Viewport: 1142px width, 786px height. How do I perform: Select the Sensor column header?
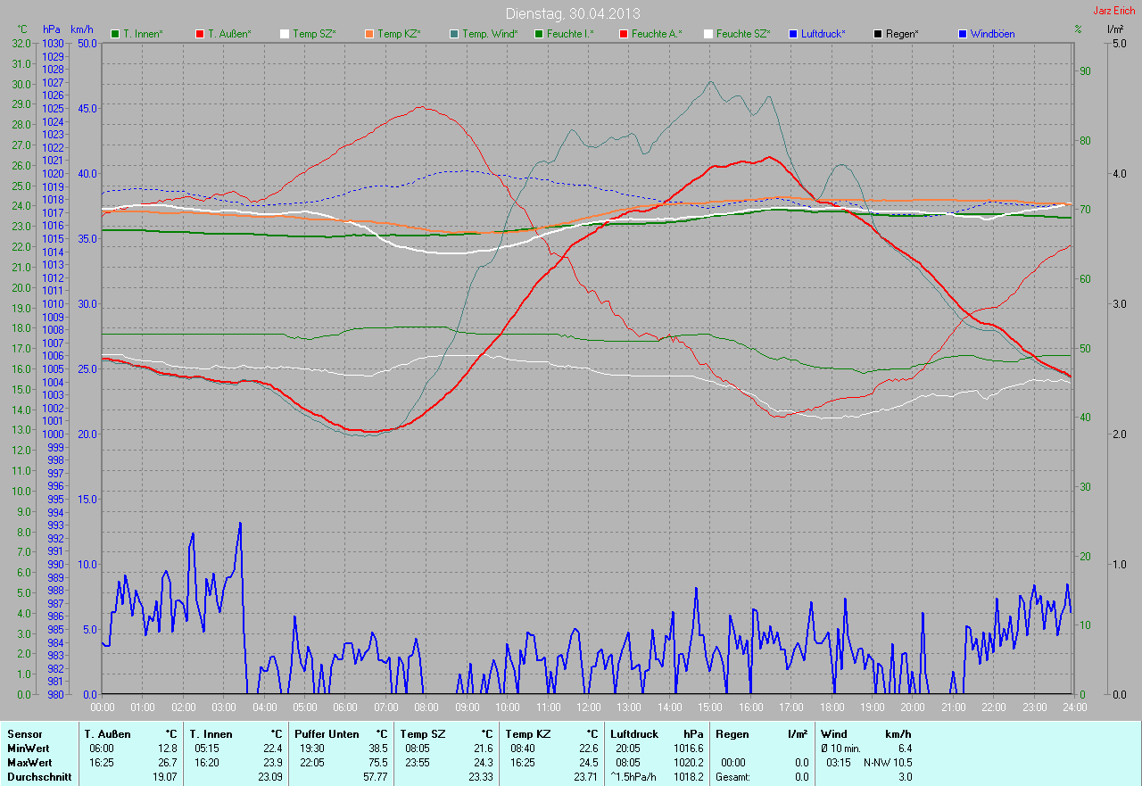(x=25, y=733)
